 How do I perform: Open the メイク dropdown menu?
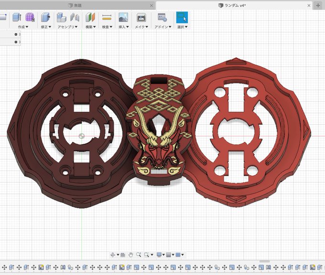[x=141, y=27]
